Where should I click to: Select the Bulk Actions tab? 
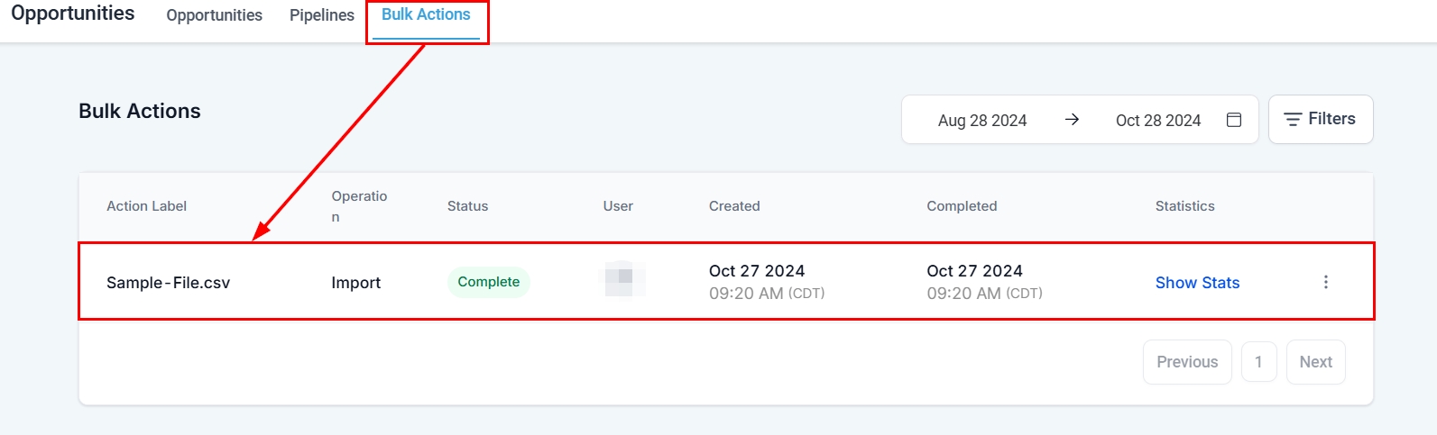pyautogui.click(x=426, y=15)
